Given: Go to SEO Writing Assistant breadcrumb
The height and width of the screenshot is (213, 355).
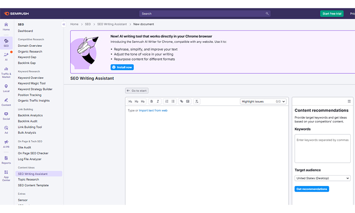Looking at the screenshot, I should tap(112, 24).
